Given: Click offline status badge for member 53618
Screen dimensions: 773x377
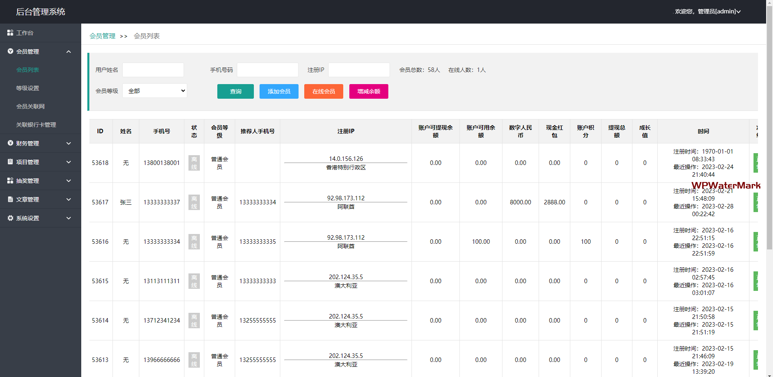Looking at the screenshot, I should point(194,163).
